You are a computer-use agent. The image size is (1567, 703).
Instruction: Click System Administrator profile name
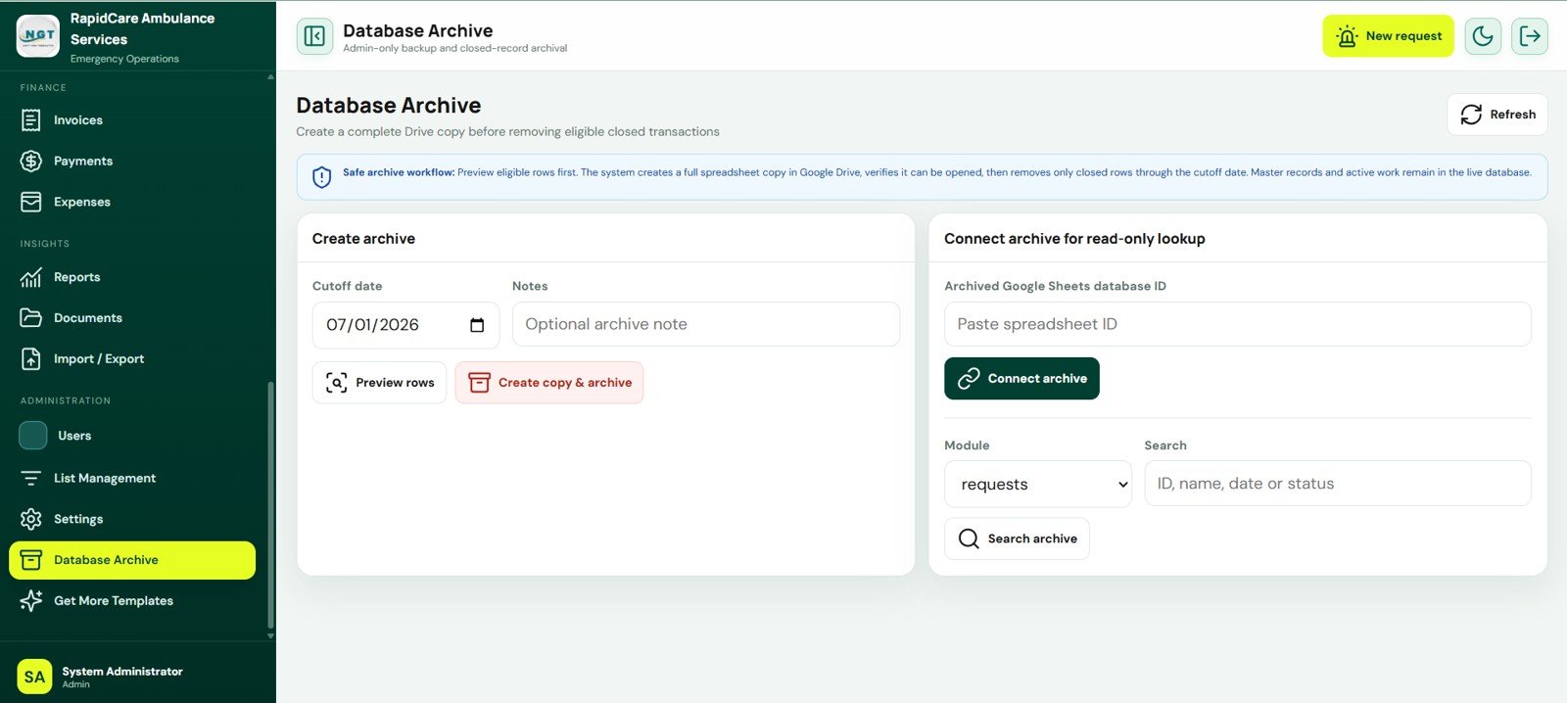click(x=122, y=671)
